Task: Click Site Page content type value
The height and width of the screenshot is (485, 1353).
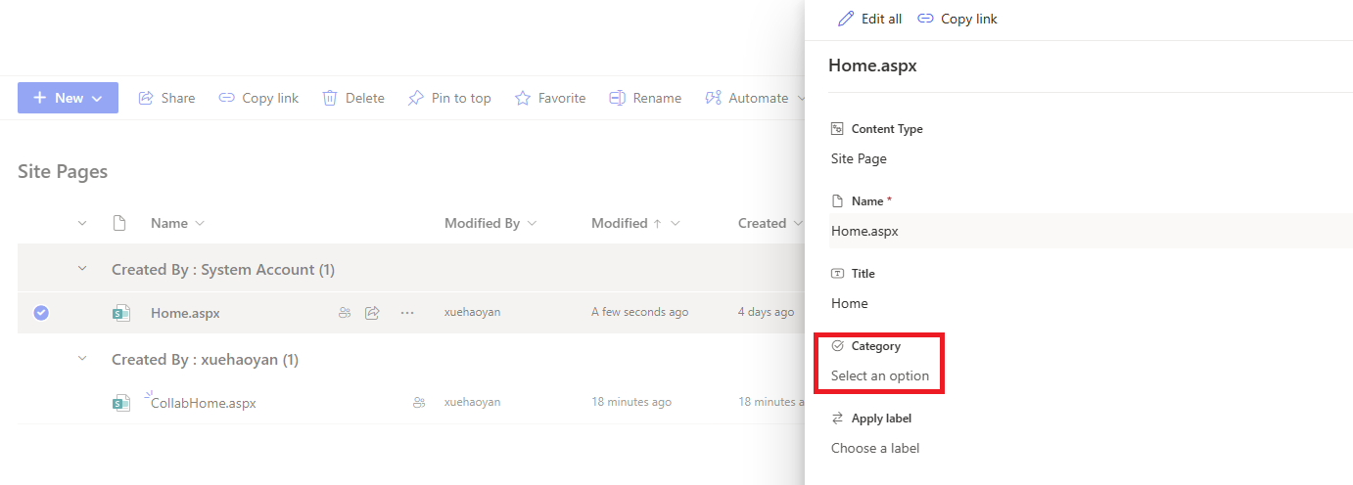Action: pyautogui.click(x=859, y=158)
